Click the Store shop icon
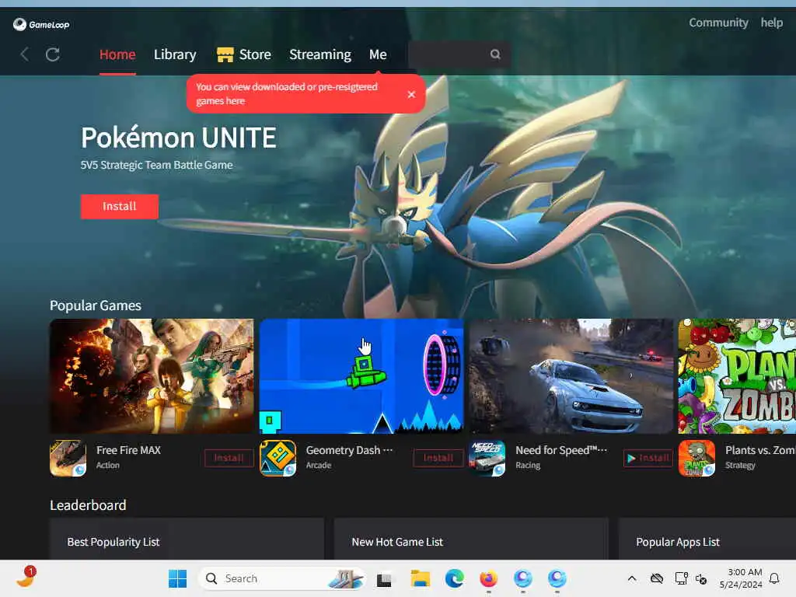This screenshot has height=597, width=796. tap(225, 54)
